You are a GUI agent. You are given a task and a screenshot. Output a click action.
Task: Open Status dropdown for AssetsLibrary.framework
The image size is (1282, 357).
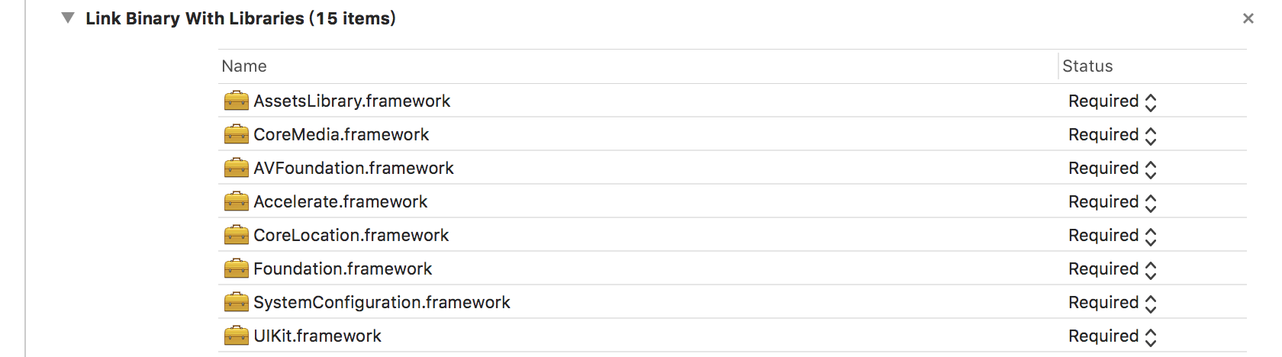click(1113, 101)
